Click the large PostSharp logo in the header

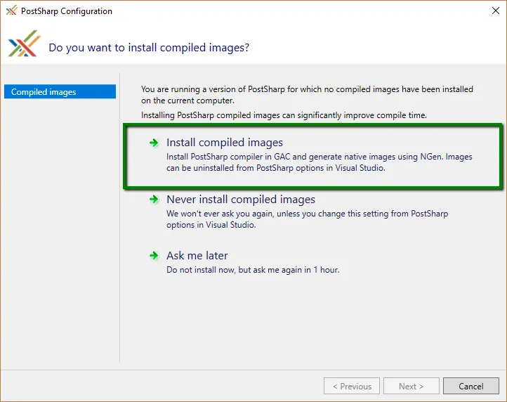[25, 44]
